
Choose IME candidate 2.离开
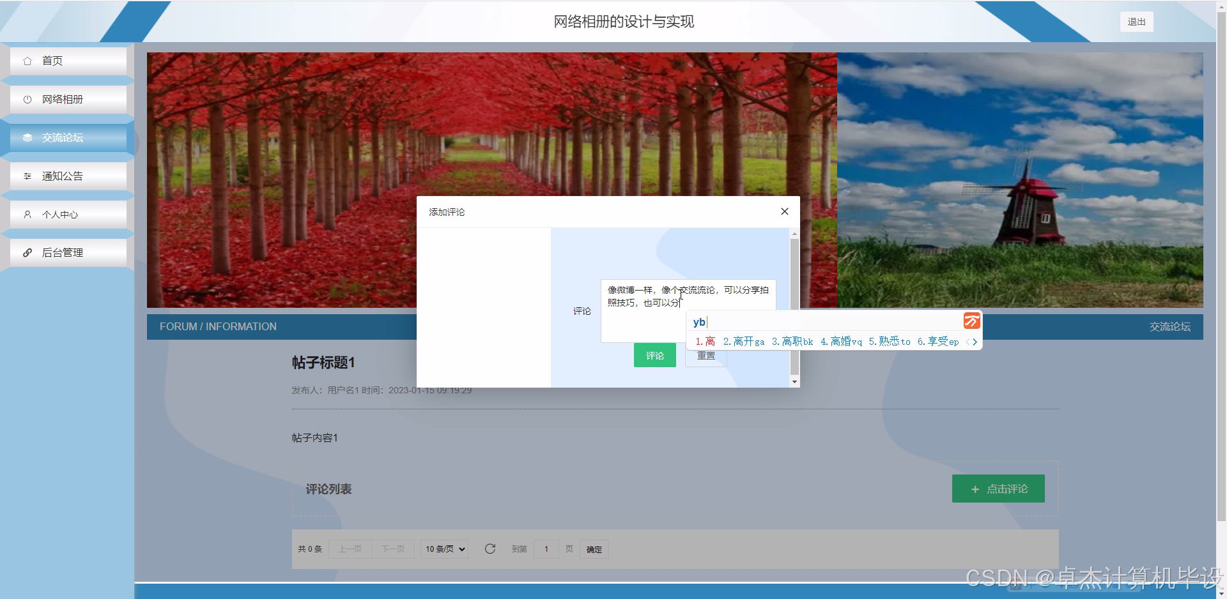click(x=744, y=342)
